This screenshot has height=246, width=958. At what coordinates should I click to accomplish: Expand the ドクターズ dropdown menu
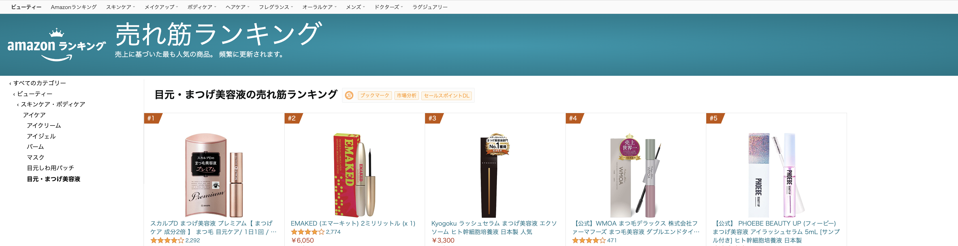[389, 7]
